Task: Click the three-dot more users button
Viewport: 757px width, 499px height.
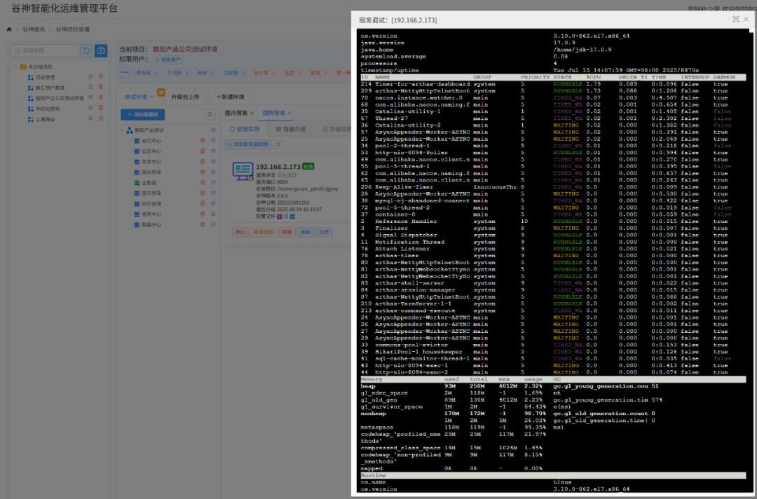Action: pyautogui.click(x=125, y=72)
